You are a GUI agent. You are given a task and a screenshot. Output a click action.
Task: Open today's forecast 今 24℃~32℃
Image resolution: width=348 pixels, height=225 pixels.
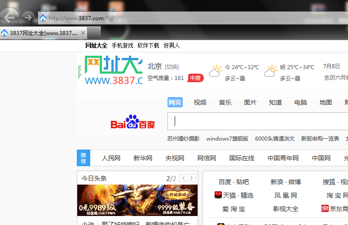click(242, 67)
